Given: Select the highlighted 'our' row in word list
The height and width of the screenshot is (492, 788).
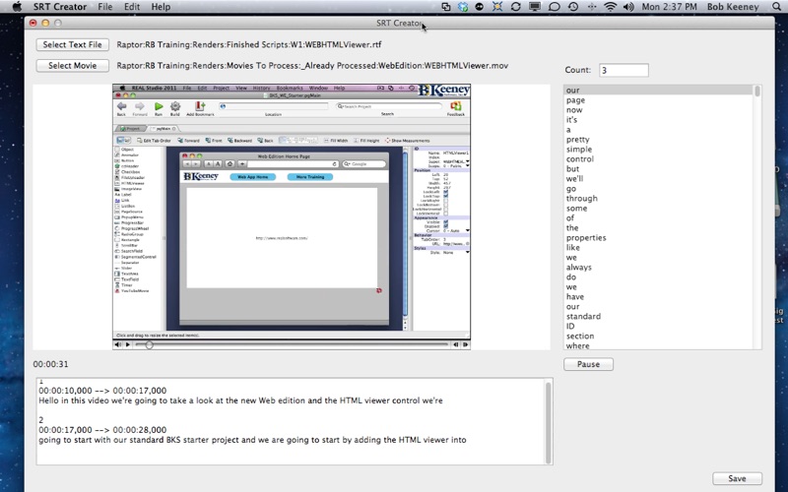Looking at the screenshot, I should (x=658, y=91).
